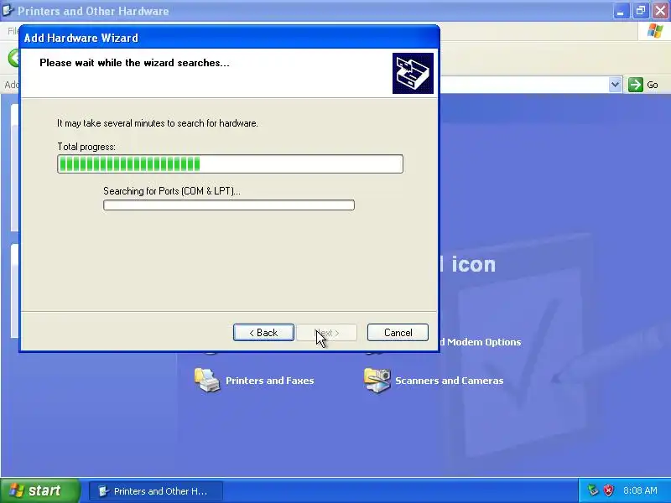
Task: Click the control panel icon in title bar
Action: (8, 10)
